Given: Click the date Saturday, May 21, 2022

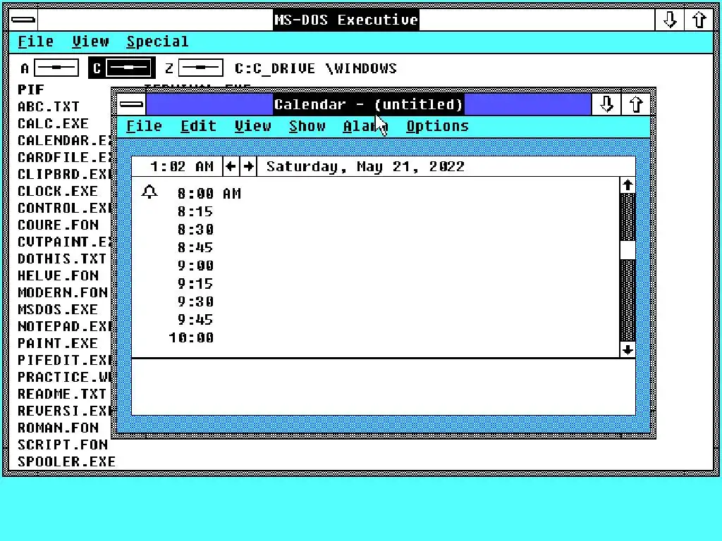Looking at the screenshot, I should (365, 166).
